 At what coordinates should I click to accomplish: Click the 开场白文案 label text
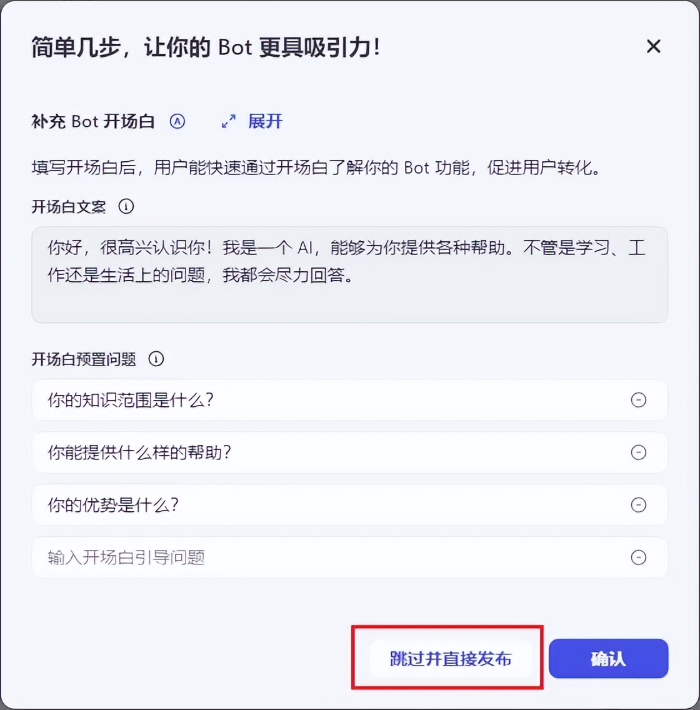pos(69,206)
